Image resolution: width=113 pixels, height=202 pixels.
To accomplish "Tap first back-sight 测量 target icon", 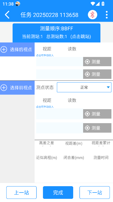I will 87,62.
